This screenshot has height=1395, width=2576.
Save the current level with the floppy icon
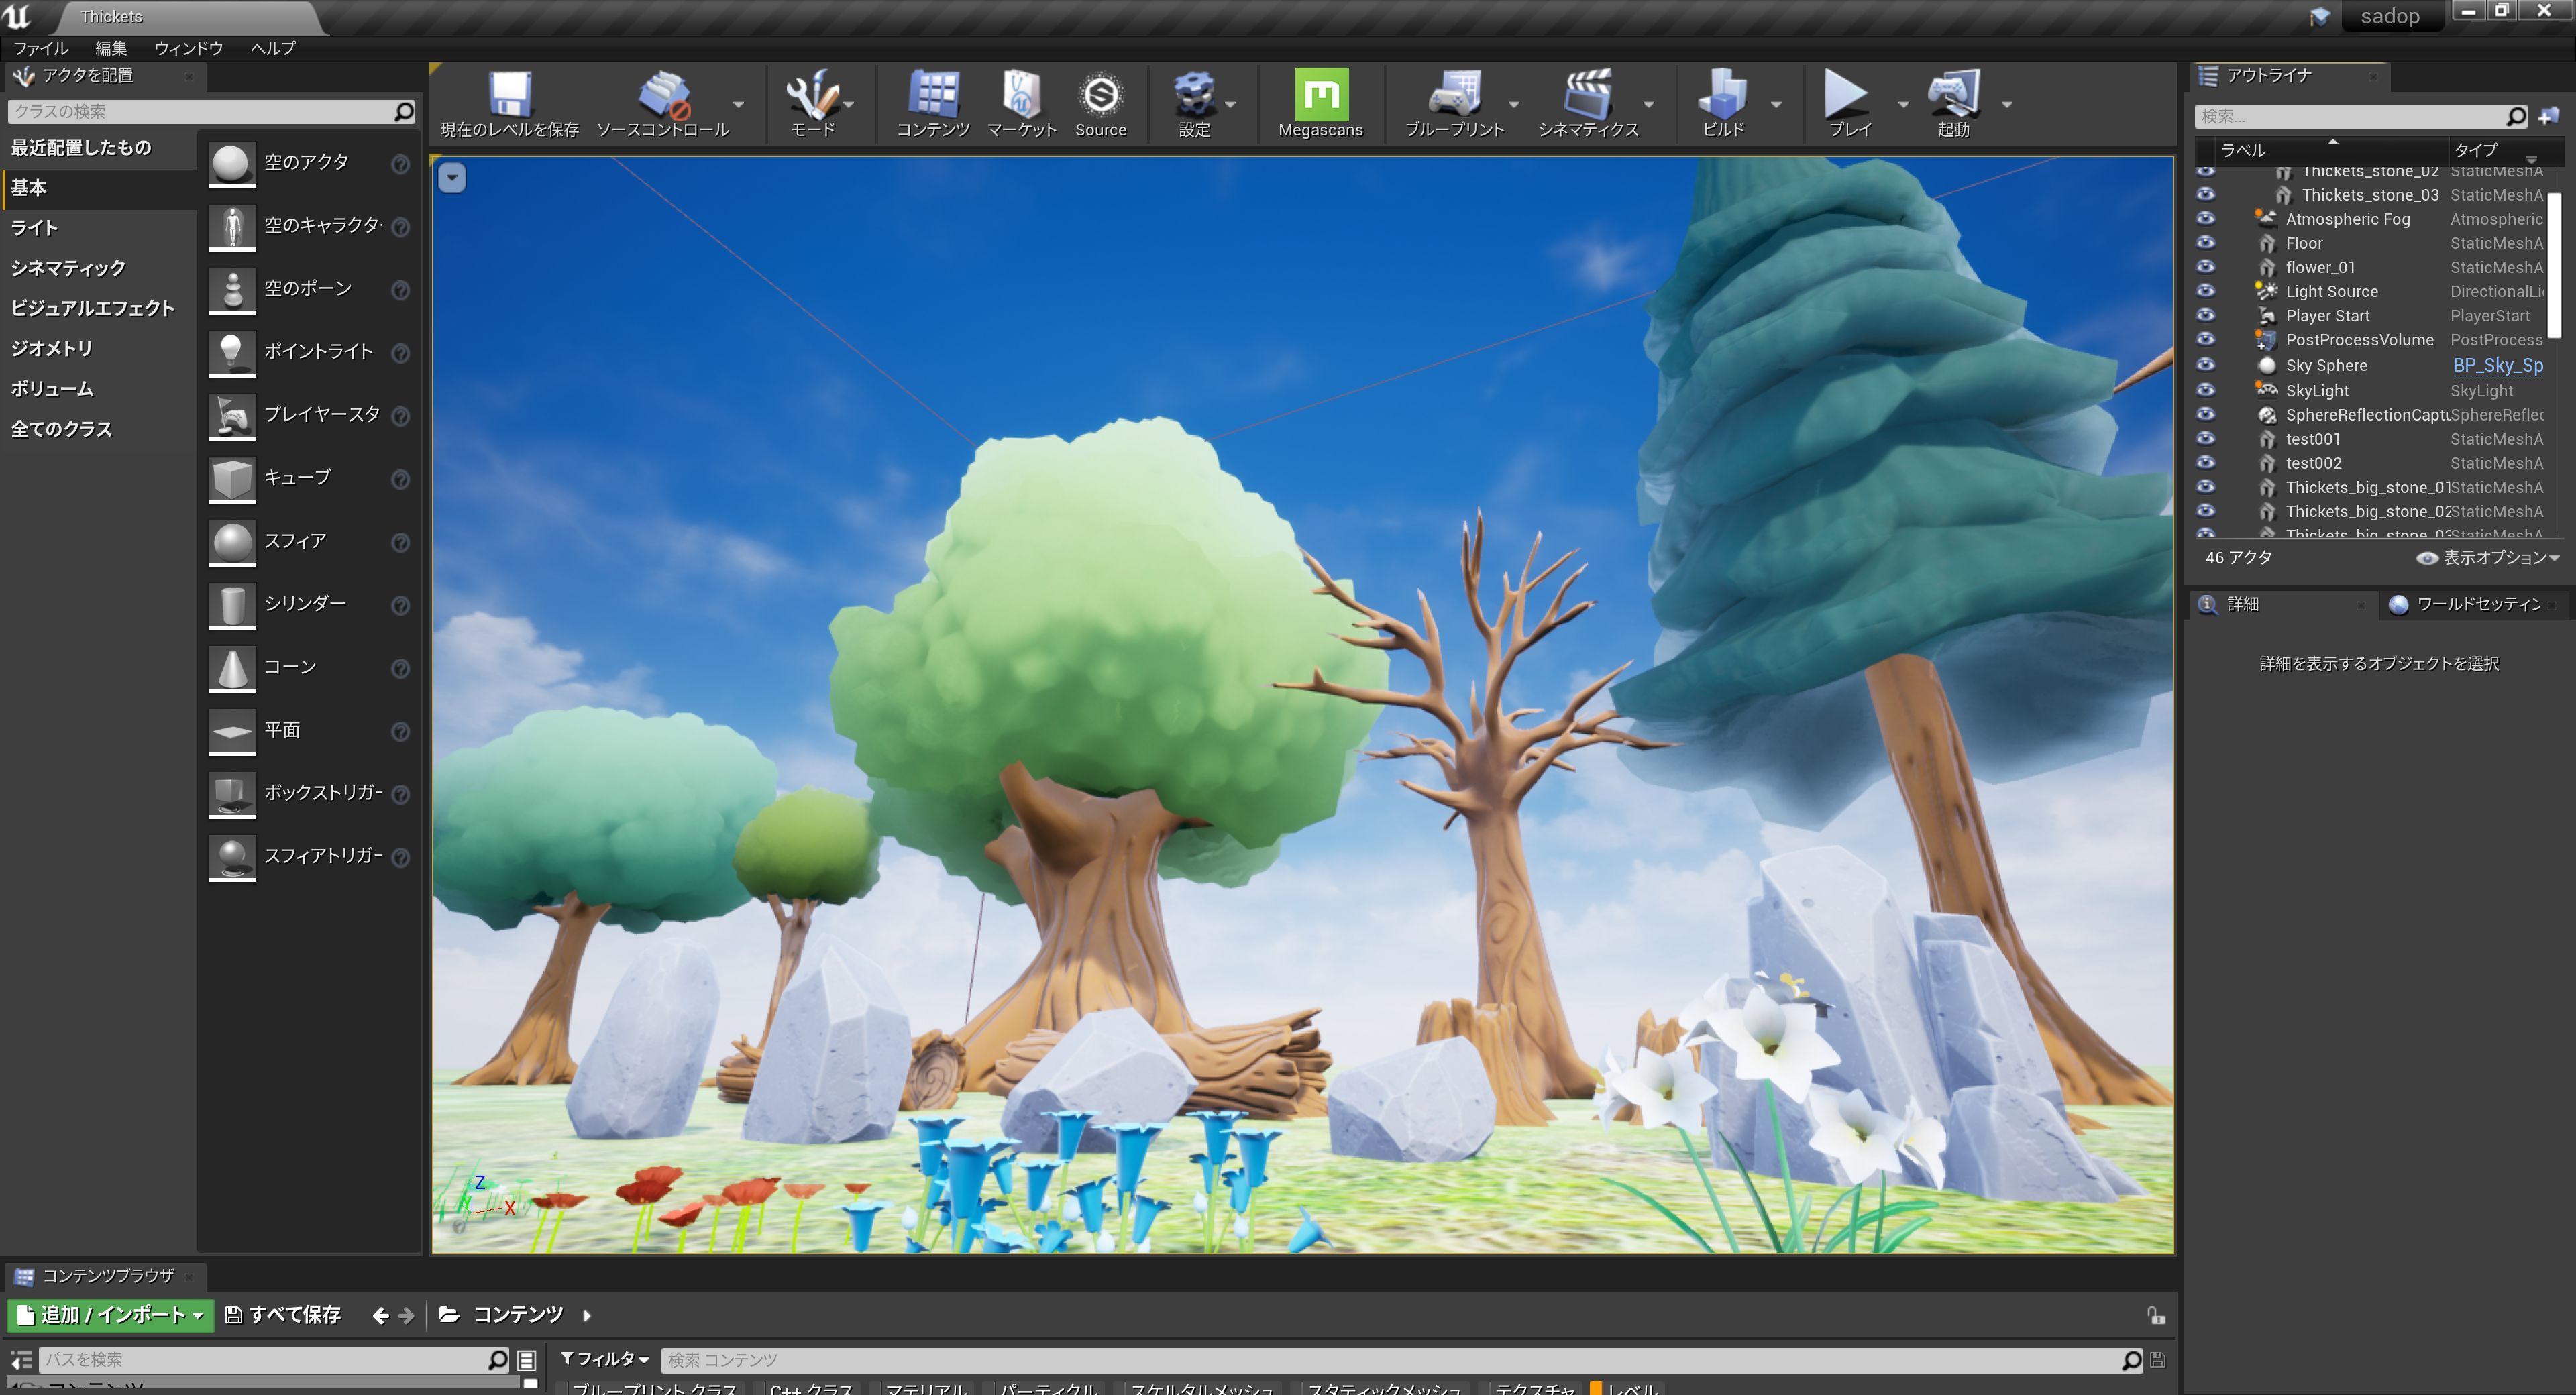point(509,96)
